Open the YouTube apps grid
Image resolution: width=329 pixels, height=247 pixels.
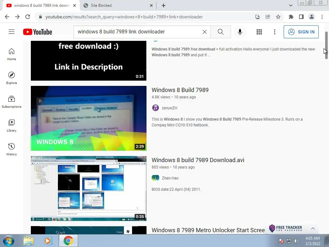(x=259, y=32)
